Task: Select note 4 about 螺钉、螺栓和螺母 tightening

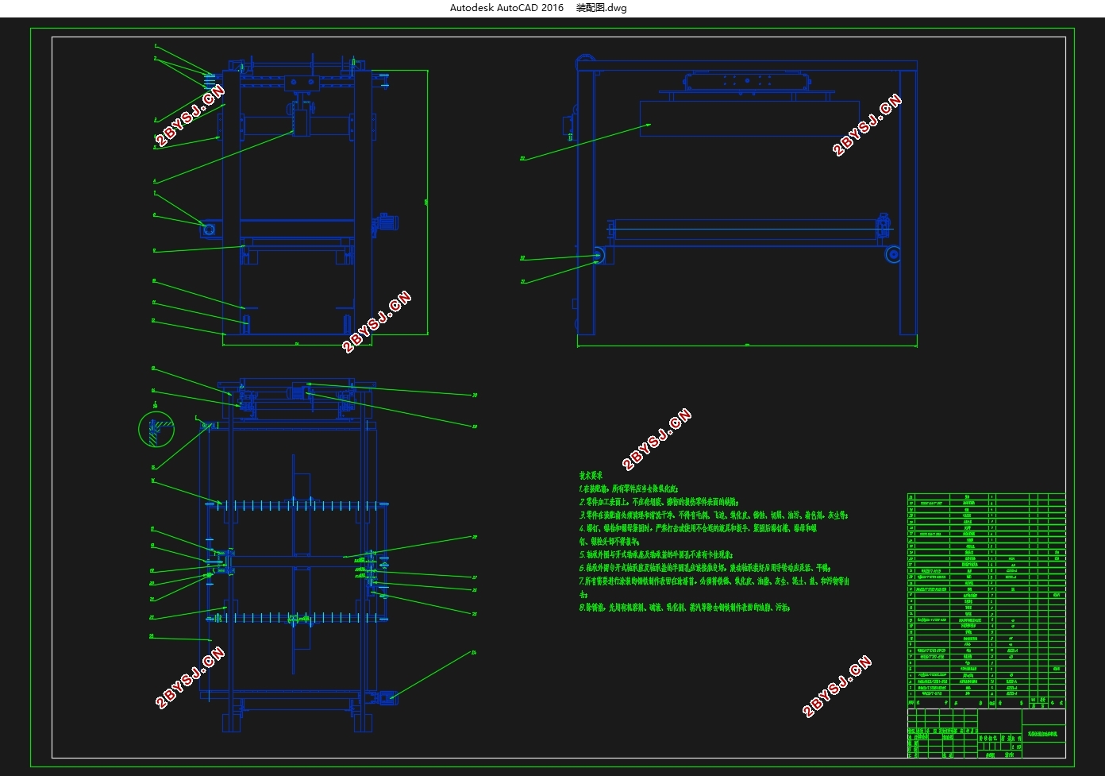Action: pos(698,535)
